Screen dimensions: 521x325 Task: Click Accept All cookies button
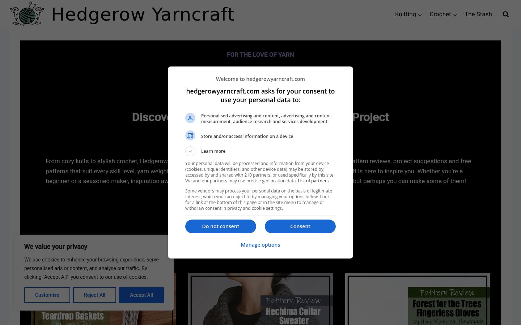tap(141, 295)
